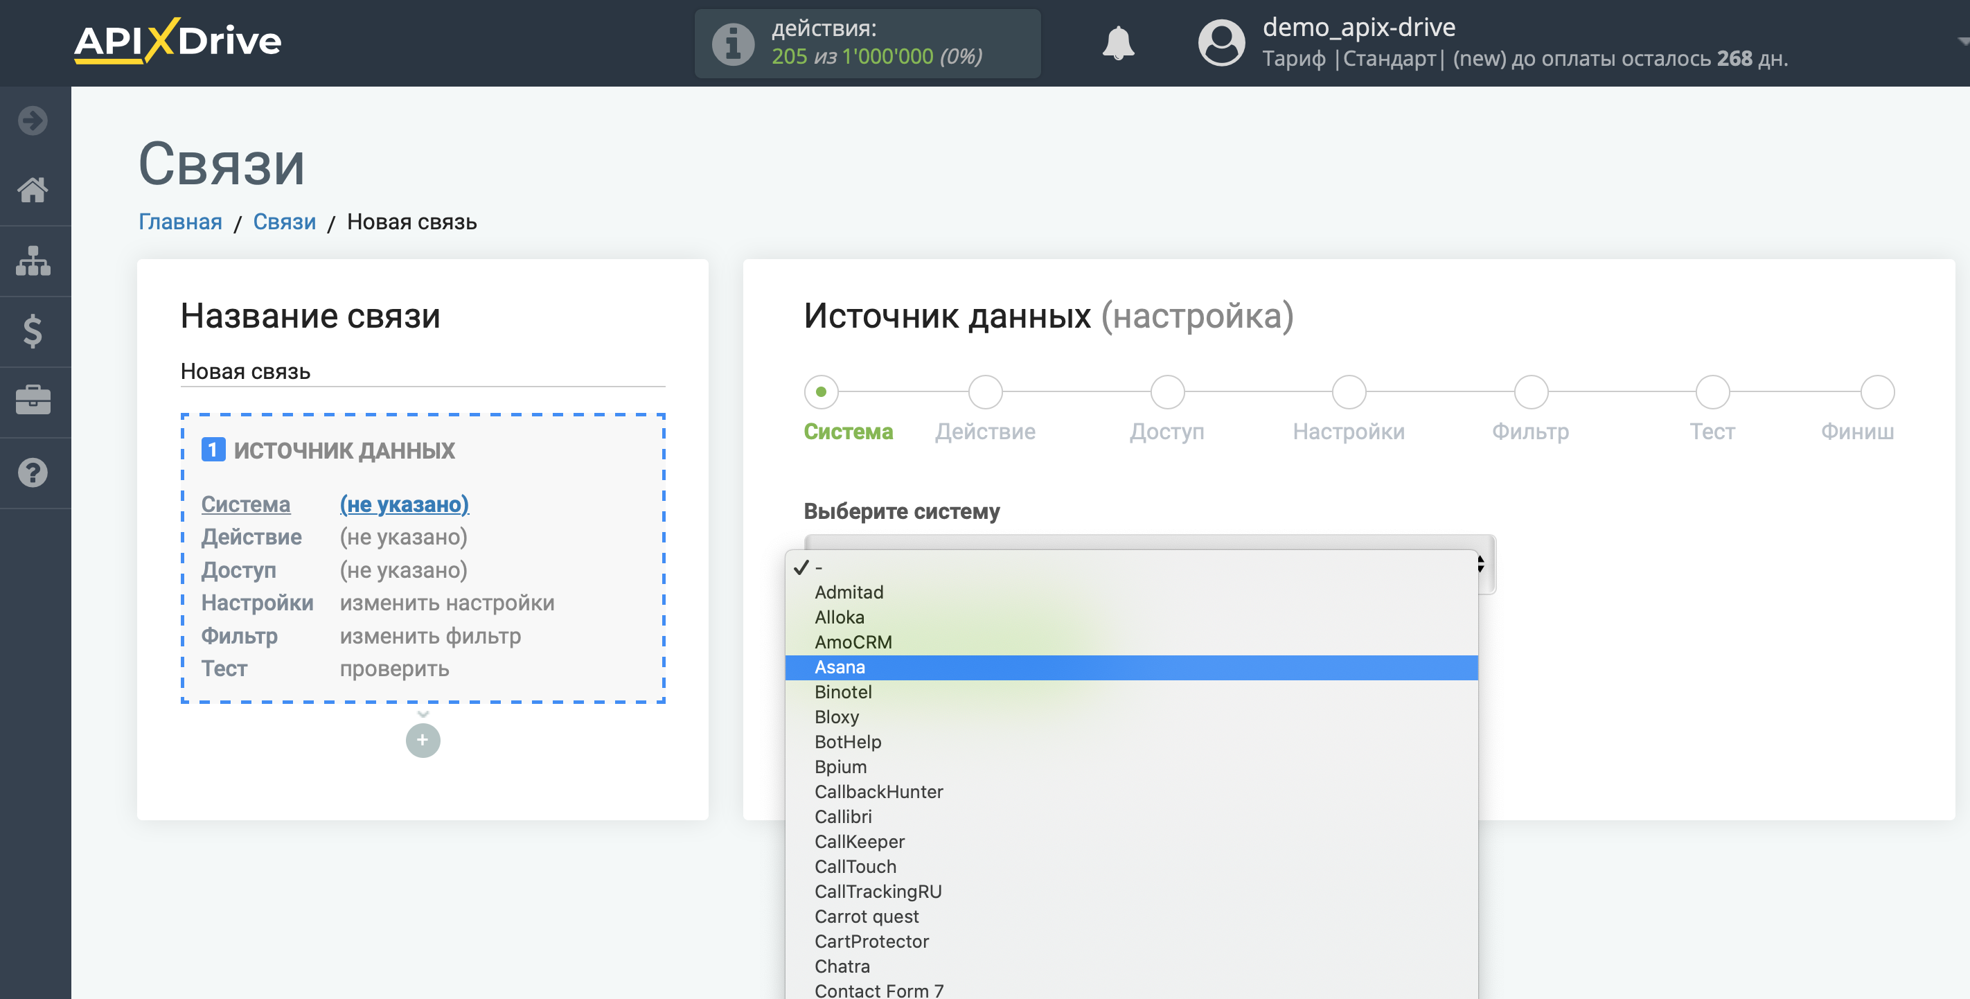Open the Home icon in the sidebar

pyautogui.click(x=33, y=190)
